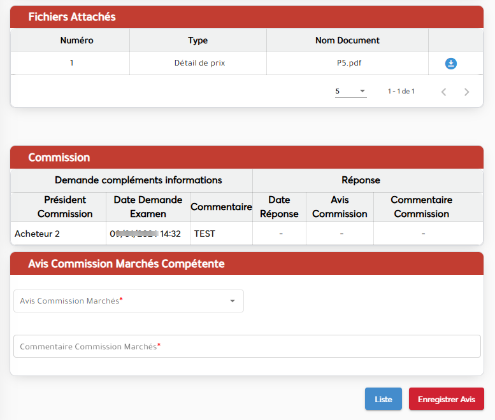Click the Détail de prix cell
This screenshot has height=420, width=495.
(199, 63)
